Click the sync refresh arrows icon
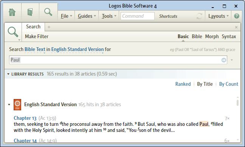Image resolution: width=245 pixels, height=147 pixels. [199, 16]
